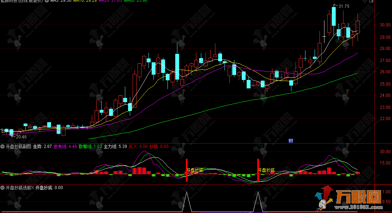
Task: Click the green MA60 legend label
Action: [134, 1]
